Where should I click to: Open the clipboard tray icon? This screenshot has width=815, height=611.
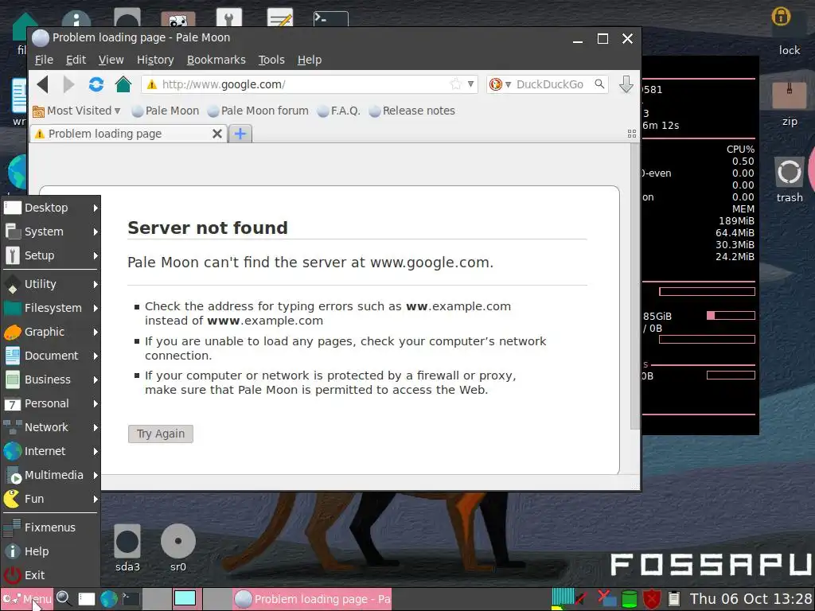pyautogui.click(x=674, y=599)
